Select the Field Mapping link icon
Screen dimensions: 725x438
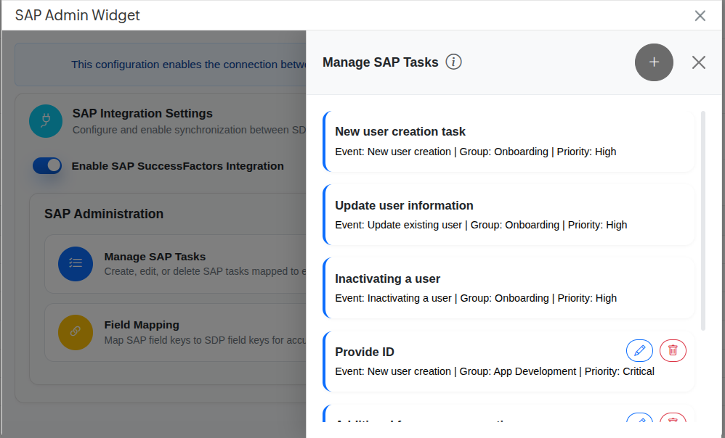coord(76,333)
